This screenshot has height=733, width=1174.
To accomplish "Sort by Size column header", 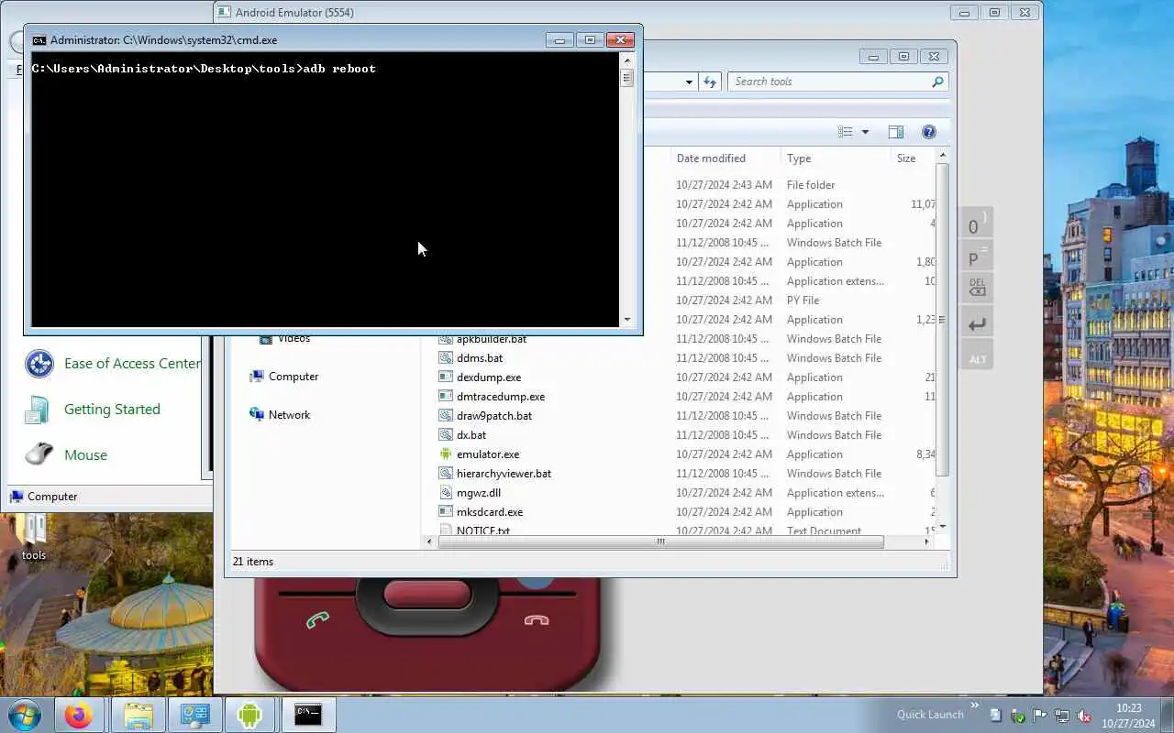I will 906,159.
